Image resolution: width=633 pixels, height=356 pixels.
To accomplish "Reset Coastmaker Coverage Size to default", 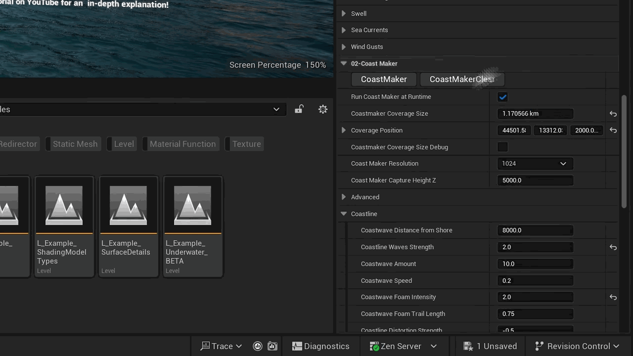I will tap(613, 114).
